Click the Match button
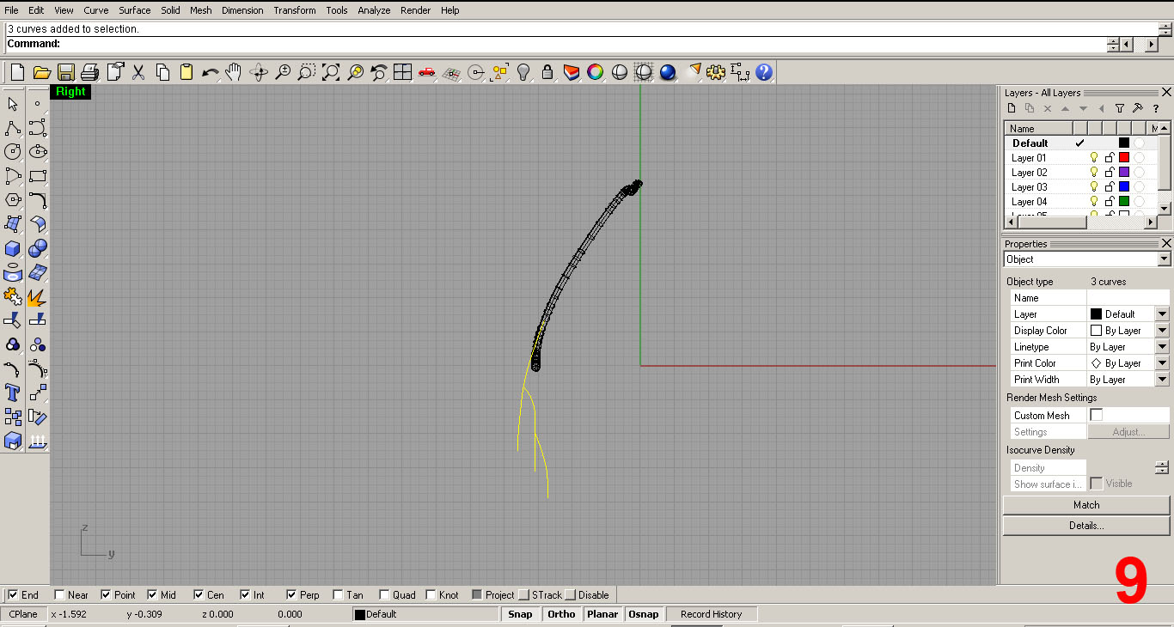Screen dimensions: 1174x627 click(x=1086, y=505)
